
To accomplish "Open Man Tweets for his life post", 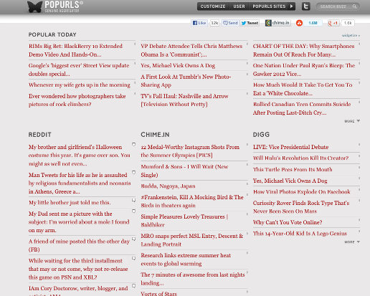I will [80, 183].
